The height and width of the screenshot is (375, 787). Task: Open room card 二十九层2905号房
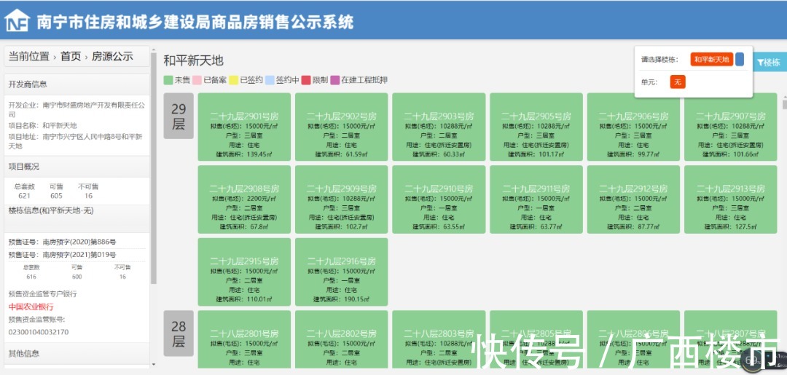[x=536, y=127]
